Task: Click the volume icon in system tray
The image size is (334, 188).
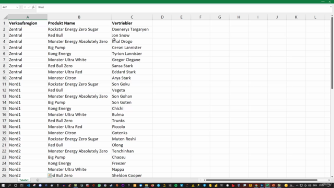Action: click(309, 185)
